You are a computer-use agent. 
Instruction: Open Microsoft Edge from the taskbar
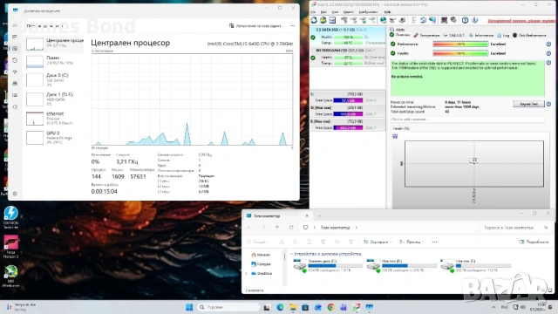280,307
